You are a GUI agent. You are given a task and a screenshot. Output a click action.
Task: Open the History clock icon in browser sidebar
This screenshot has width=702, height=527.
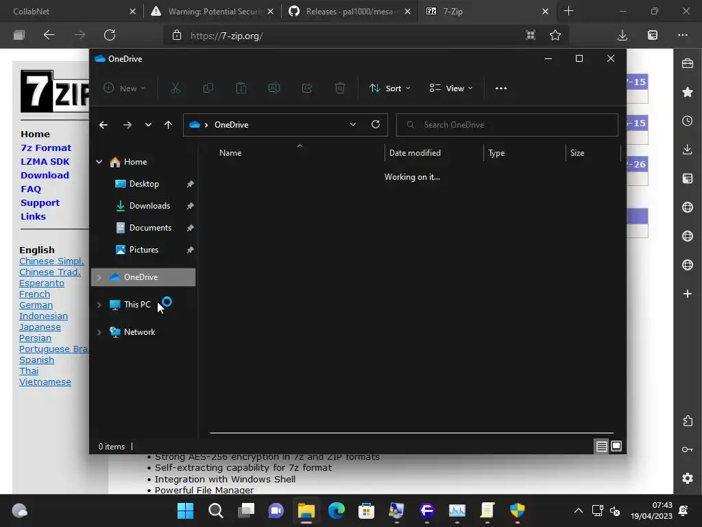point(688,121)
